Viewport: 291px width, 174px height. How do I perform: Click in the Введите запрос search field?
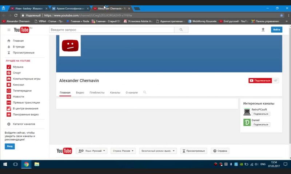[112, 30]
